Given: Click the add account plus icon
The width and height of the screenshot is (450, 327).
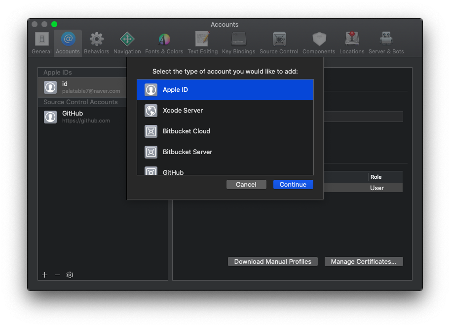Looking at the screenshot, I should point(45,275).
